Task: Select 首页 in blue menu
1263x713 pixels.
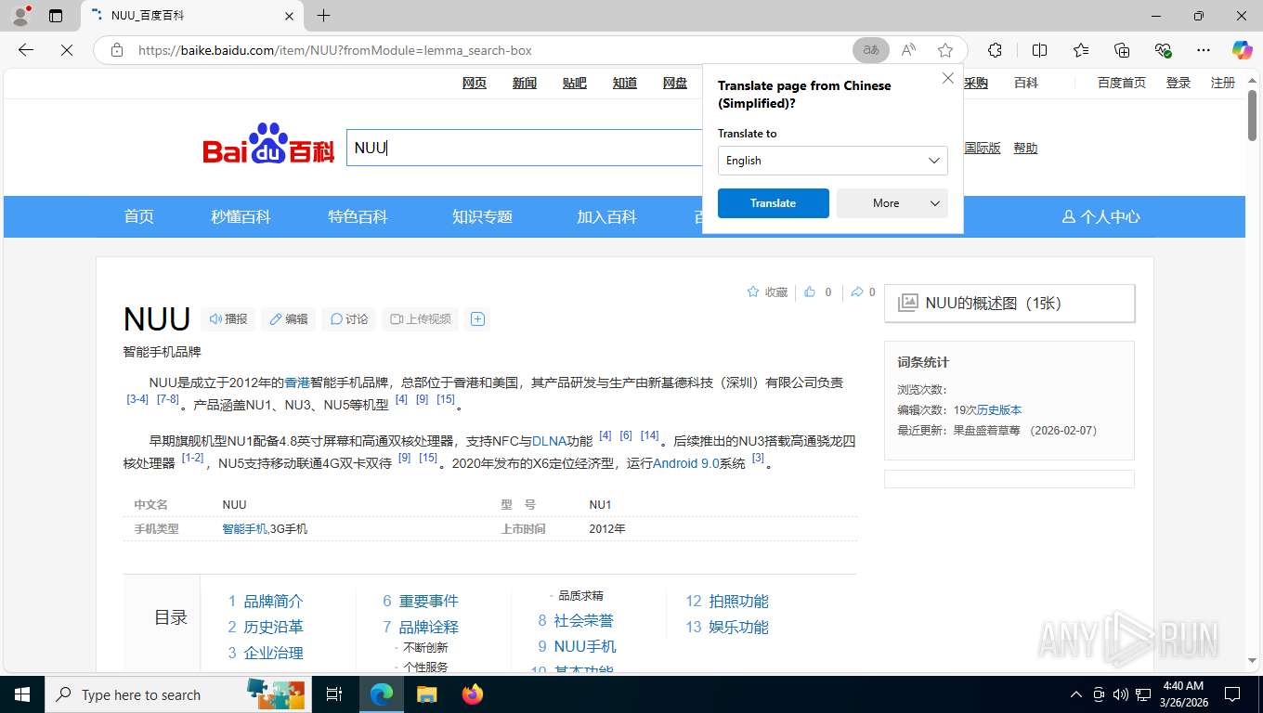Action: (139, 216)
